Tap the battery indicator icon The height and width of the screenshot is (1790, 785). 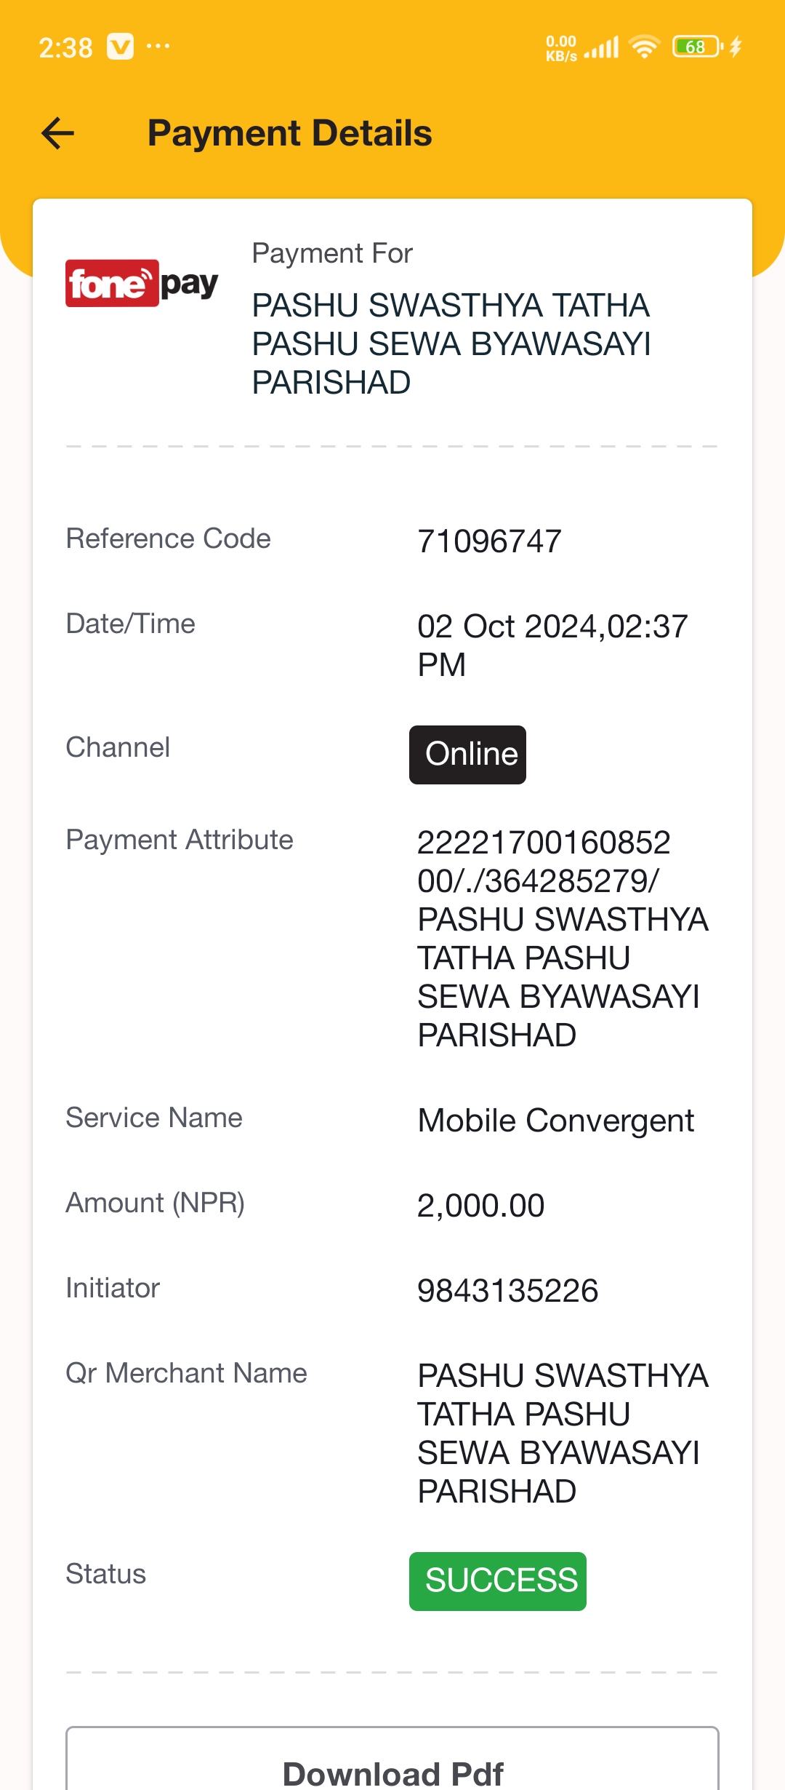click(x=696, y=47)
